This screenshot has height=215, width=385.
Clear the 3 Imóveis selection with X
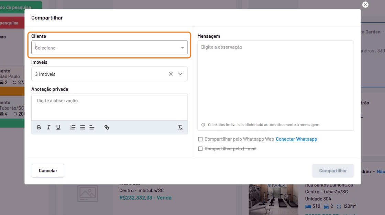pyautogui.click(x=170, y=74)
